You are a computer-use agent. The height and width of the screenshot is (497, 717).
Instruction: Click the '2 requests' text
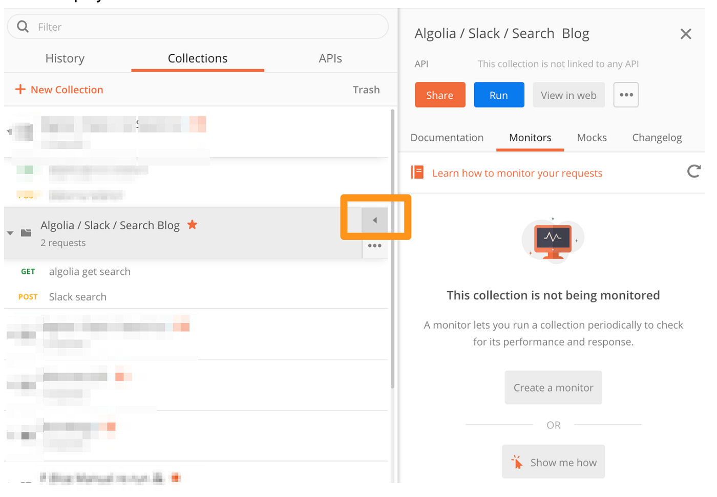63,243
